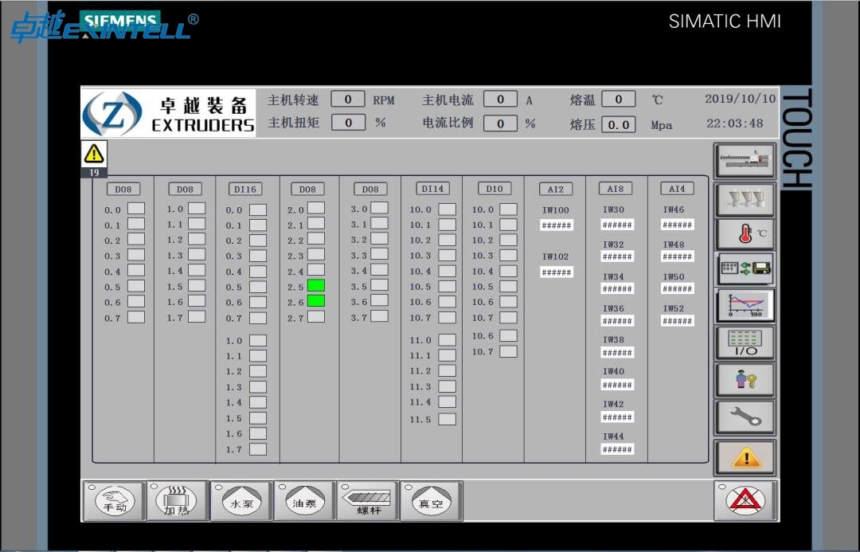The height and width of the screenshot is (552, 860).
Task: Click the IW46 value field
Action: tap(678, 225)
